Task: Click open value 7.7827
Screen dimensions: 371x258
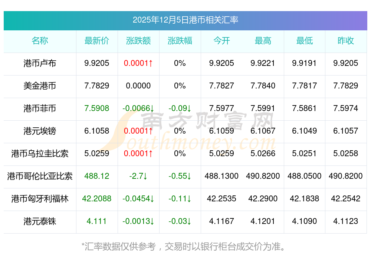Action: point(221,86)
